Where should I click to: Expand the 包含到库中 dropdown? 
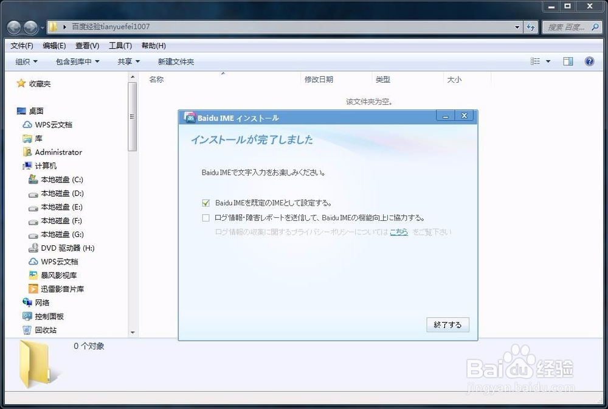point(78,61)
